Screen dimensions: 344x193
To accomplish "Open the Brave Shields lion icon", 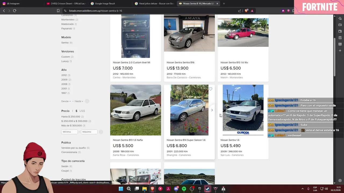I will tap(246, 11).
